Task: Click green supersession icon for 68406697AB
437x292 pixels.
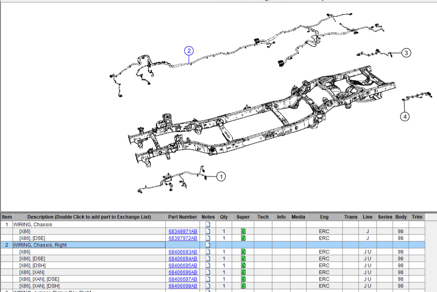Action: [243, 279]
